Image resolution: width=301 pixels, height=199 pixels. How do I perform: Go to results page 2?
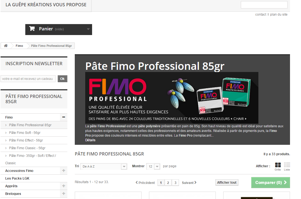click(x=168, y=183)
